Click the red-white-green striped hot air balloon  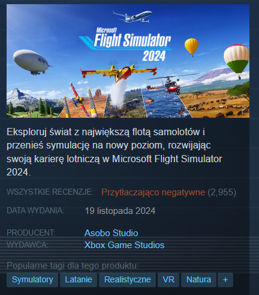tap(236, 60)
